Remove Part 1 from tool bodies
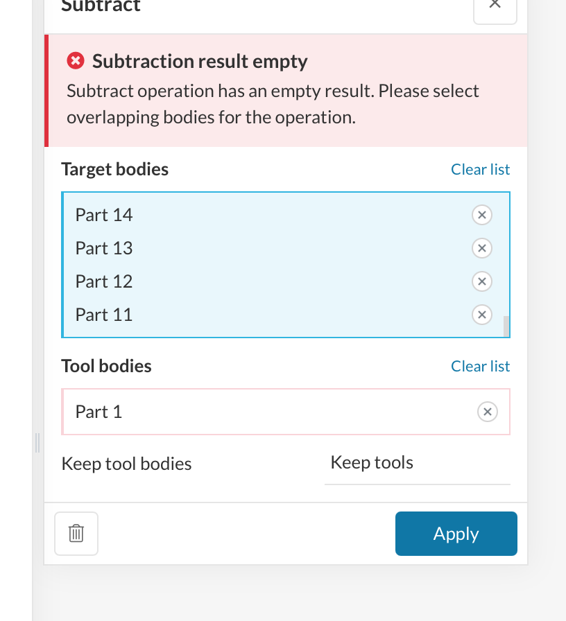This screenshot has width=566, height=621. click(x=487, y=412)
